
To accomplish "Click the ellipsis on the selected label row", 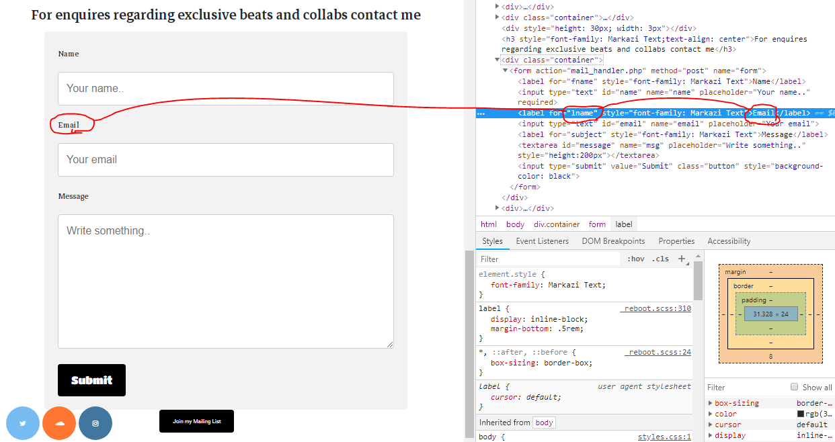I will (x=481, y=114).
